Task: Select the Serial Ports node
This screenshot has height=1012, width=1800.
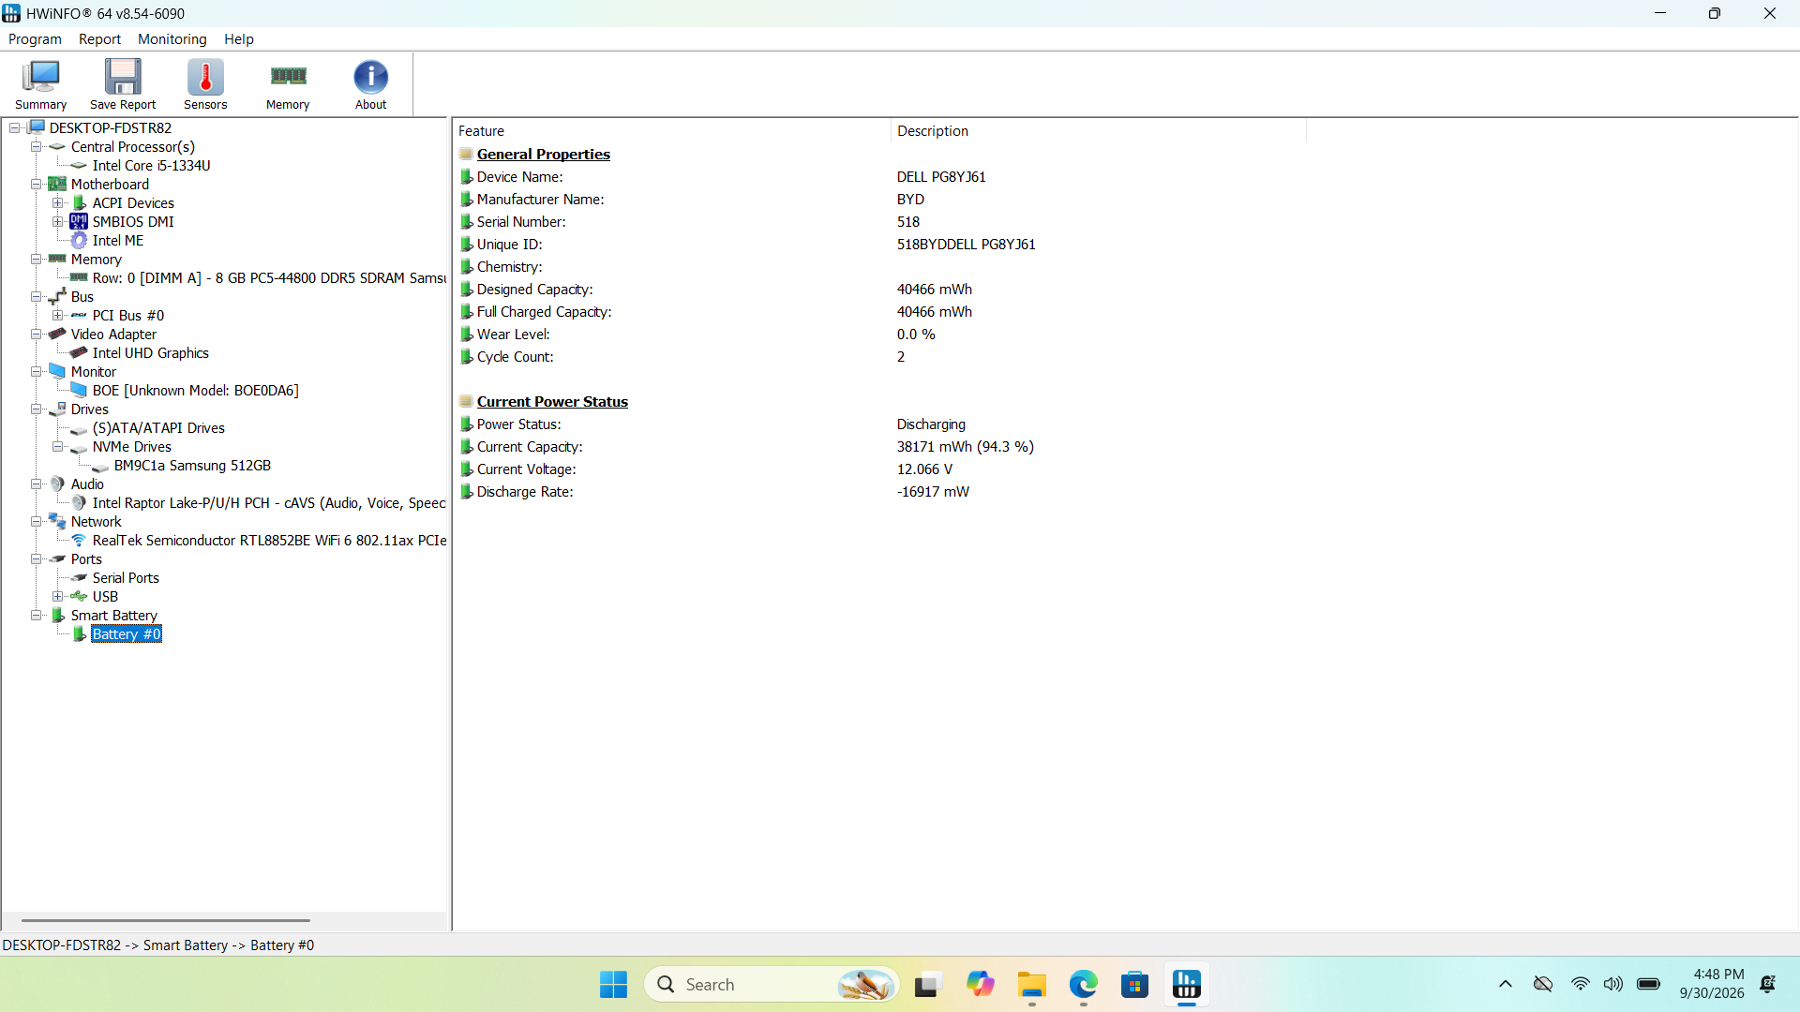Action: point(126,578)
